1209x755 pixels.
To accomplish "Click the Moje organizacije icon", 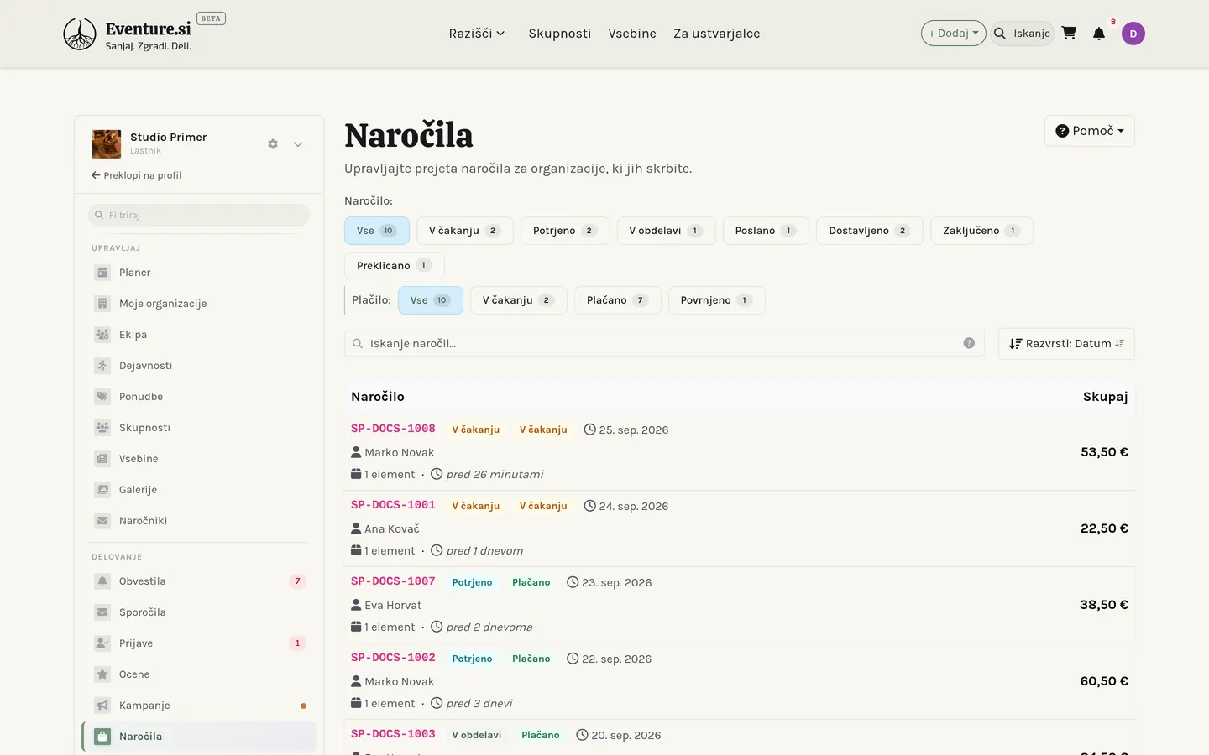I will pos(102,304).
